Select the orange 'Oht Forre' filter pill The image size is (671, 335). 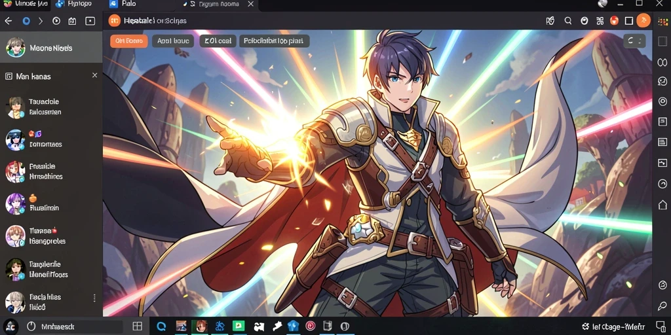[129, 41]
